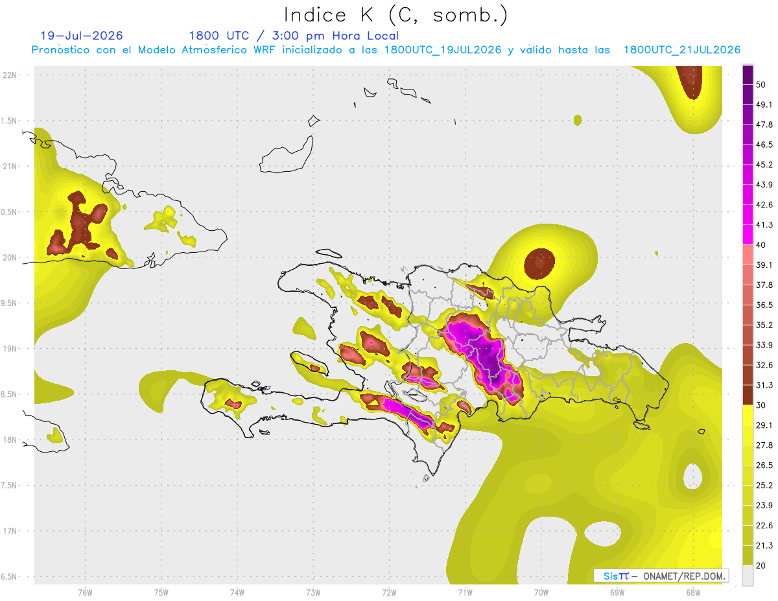
Task: Click the legend value "22.6"
Action: point(764,526)
